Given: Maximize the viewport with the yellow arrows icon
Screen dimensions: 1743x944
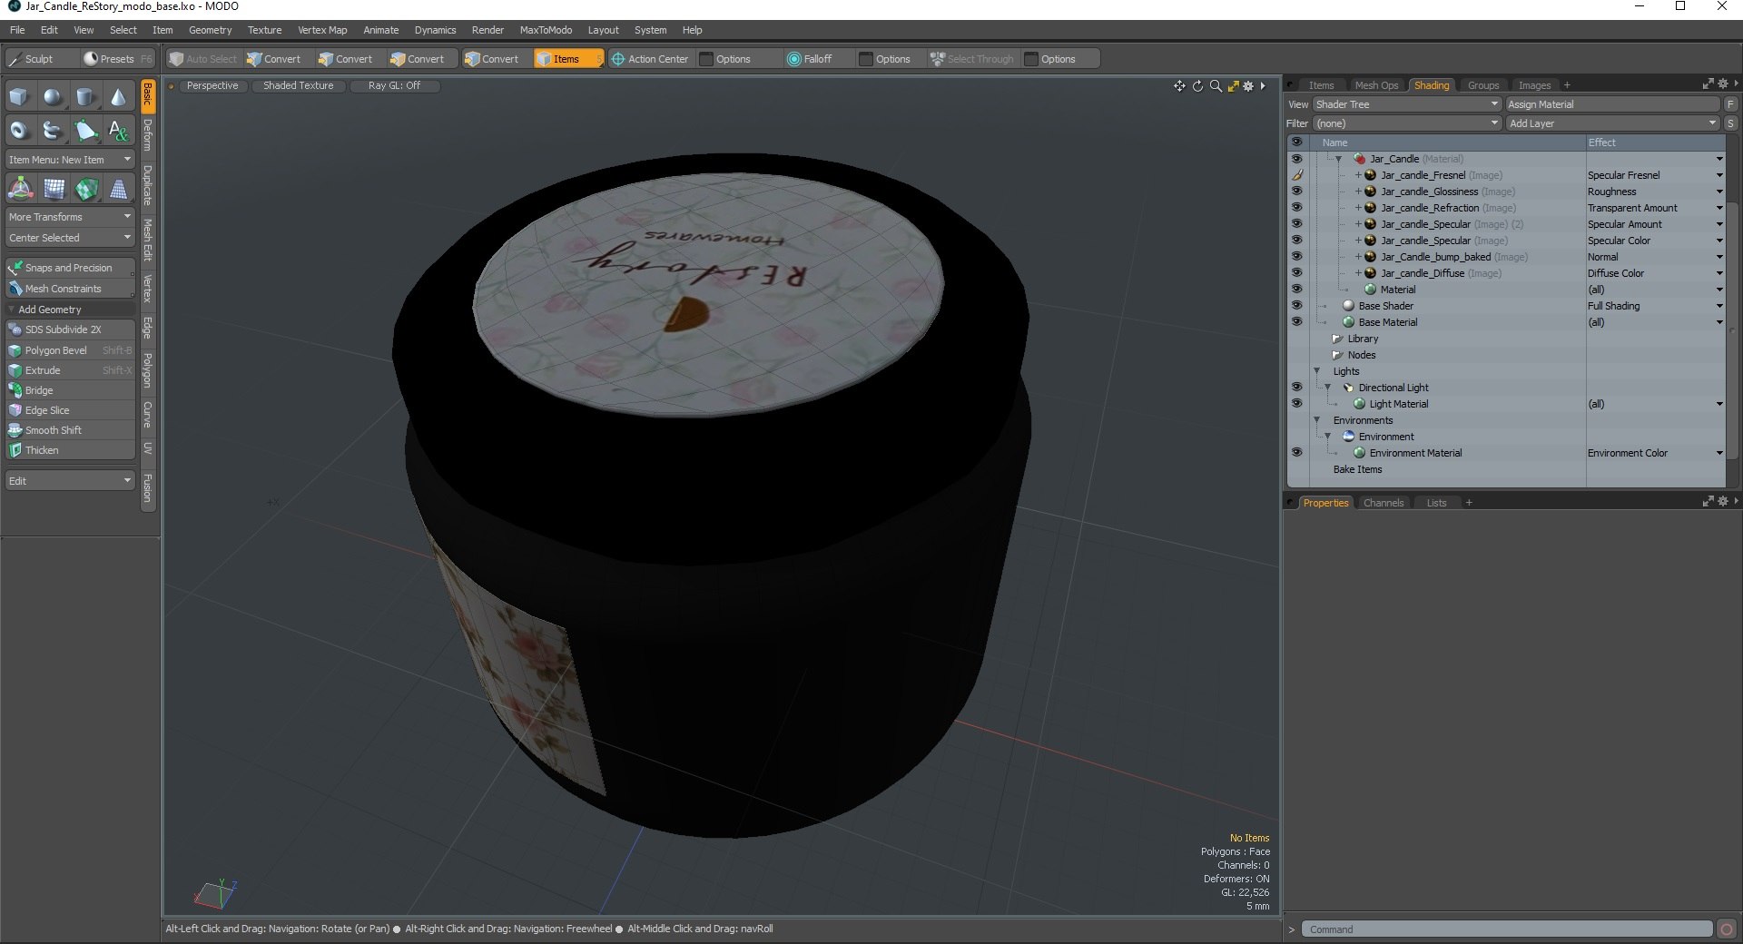Looking at the screenshot, I should point(1233,86).
